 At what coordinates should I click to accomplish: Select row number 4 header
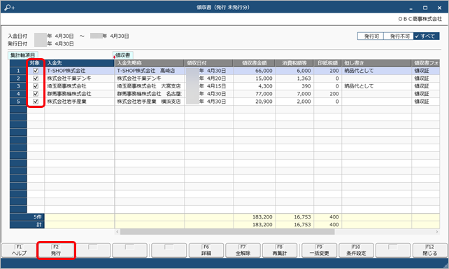[x=18, y=94]
